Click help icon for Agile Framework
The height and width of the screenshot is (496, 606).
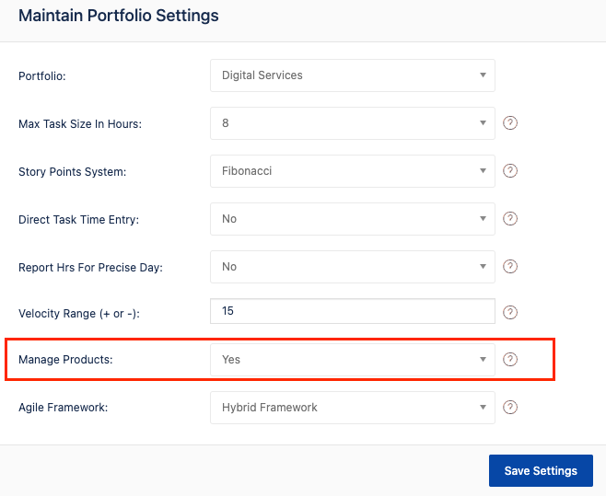click(510, 407)
